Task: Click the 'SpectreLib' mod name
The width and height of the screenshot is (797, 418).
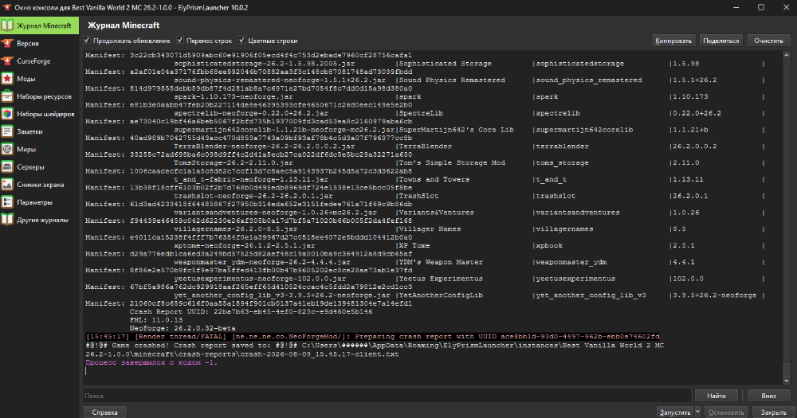Action: 421,113
